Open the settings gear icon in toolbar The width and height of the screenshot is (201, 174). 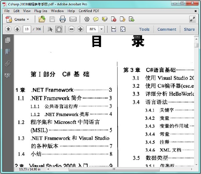pyautogui.click(x=87, y=19)
